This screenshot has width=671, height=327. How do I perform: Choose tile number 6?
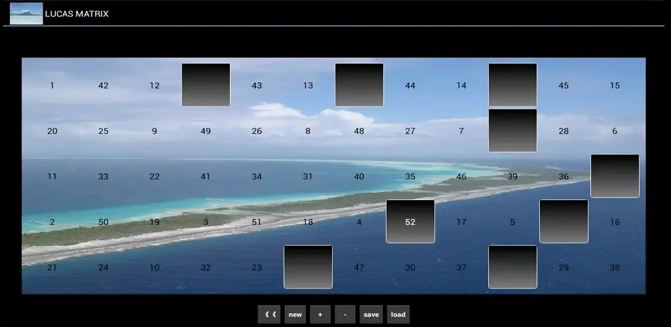point(615,131)
